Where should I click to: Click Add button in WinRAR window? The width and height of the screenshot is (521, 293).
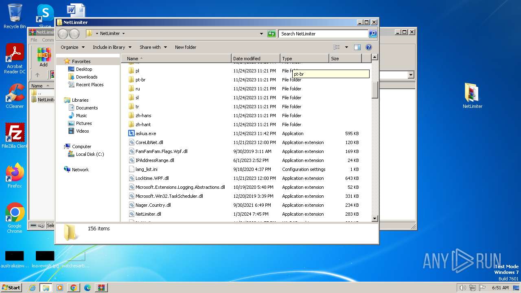44,57
